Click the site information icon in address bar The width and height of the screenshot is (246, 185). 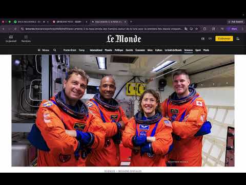click(x=22, y=29)
